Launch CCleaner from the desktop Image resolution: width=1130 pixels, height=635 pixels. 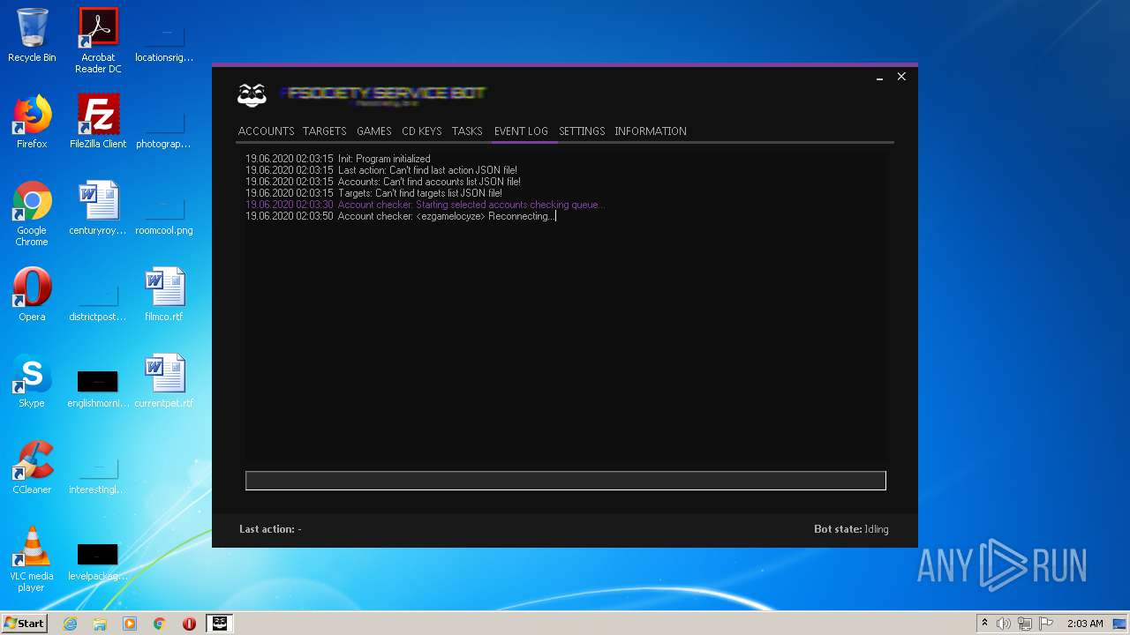(32, 467)
